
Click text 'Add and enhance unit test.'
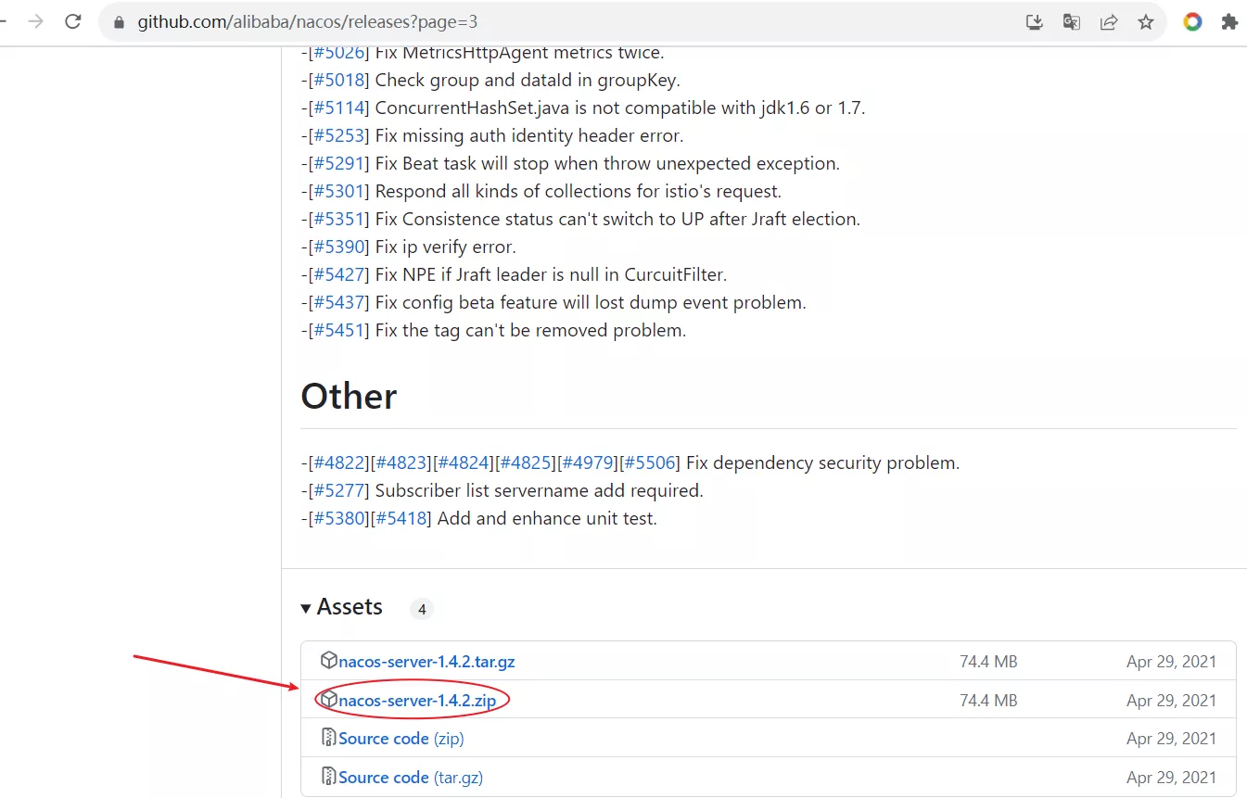point(547,519)
